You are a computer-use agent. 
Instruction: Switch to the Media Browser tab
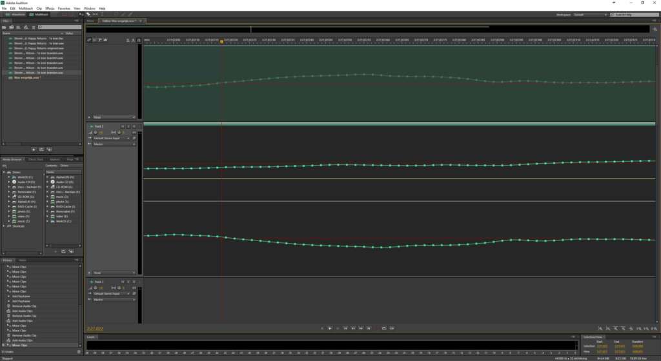point(13,159)
